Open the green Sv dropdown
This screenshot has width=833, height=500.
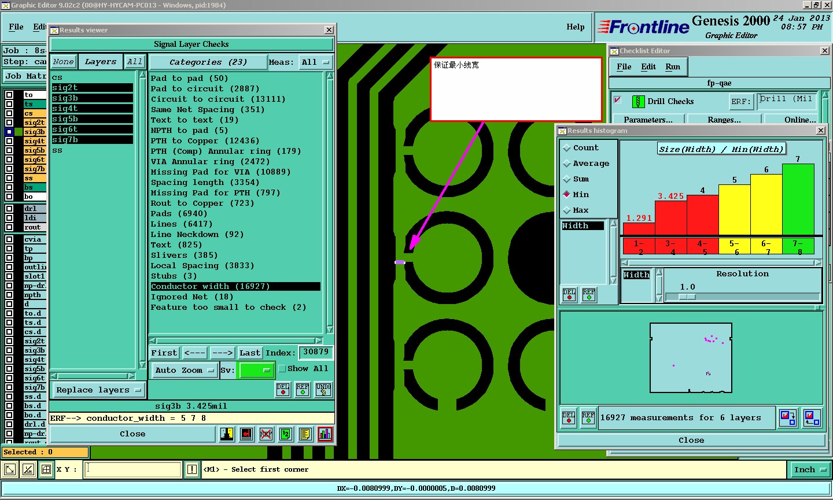pos(256,371)
